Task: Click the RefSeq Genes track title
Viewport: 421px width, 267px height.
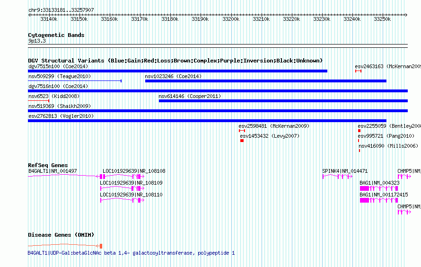Action: click(48, 165)
